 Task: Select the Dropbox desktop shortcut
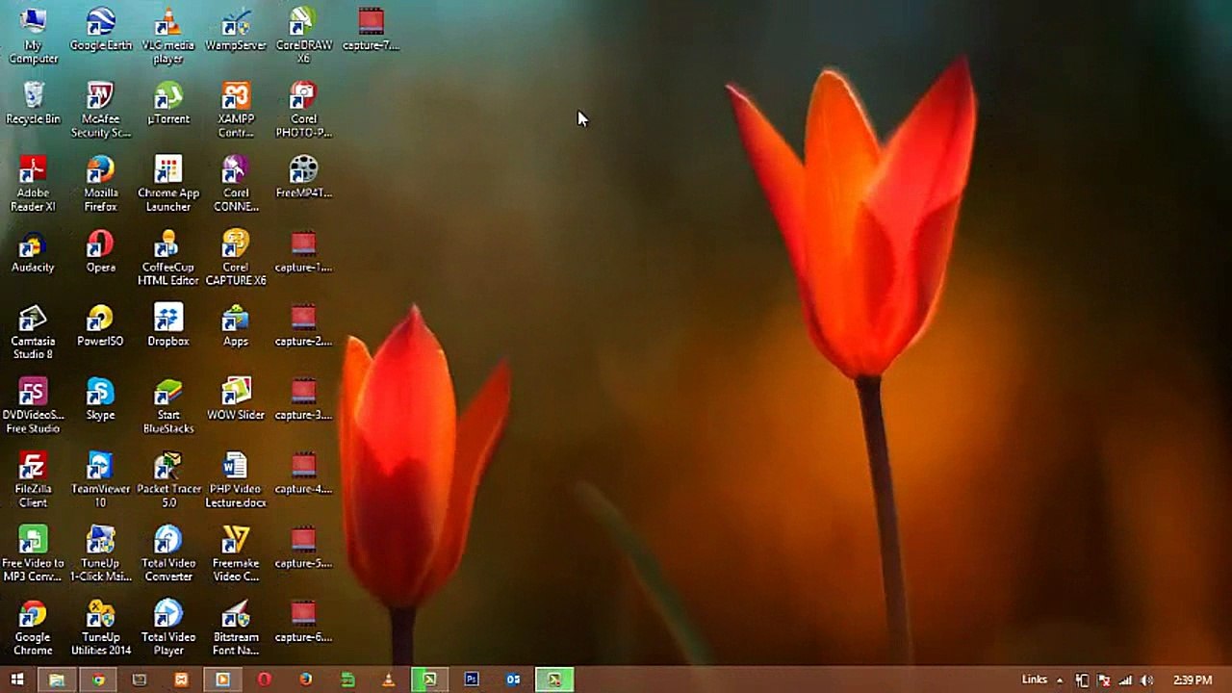click(167, 325)
